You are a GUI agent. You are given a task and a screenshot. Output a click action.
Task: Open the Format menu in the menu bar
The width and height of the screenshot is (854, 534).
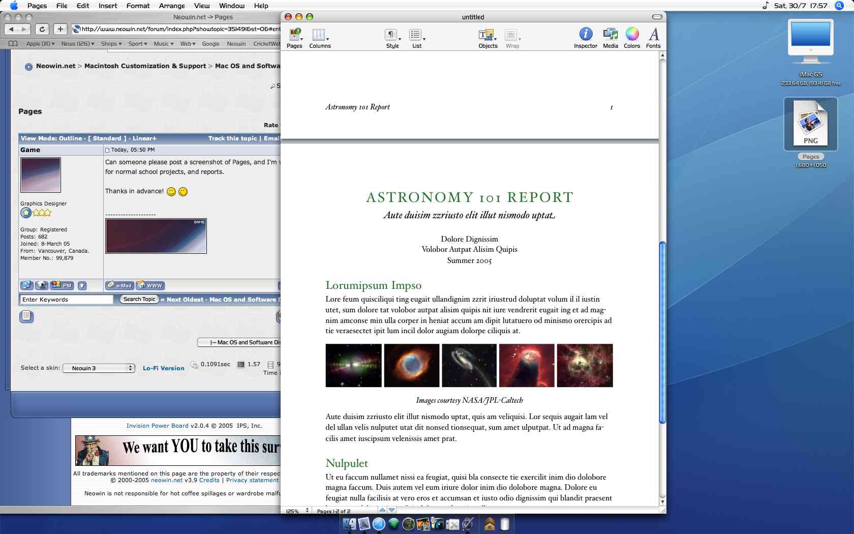(137, 6)
